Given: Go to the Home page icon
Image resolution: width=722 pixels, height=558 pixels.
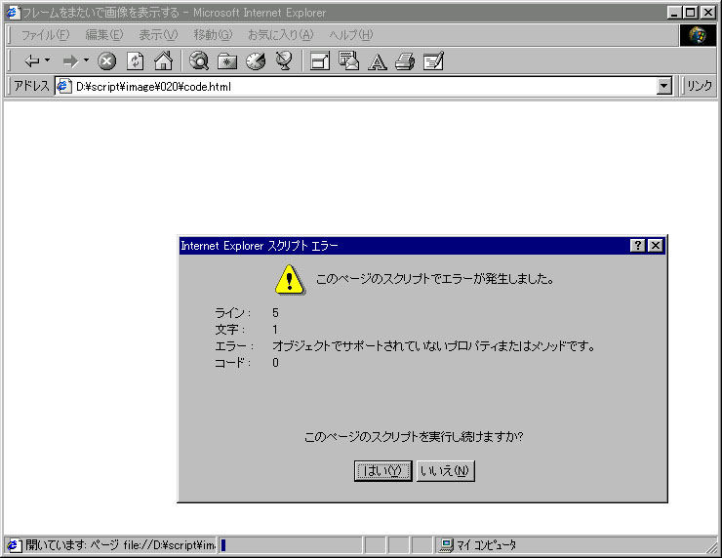Looking at the screenshot, I should pyautogui.click(x=164, y=60).
